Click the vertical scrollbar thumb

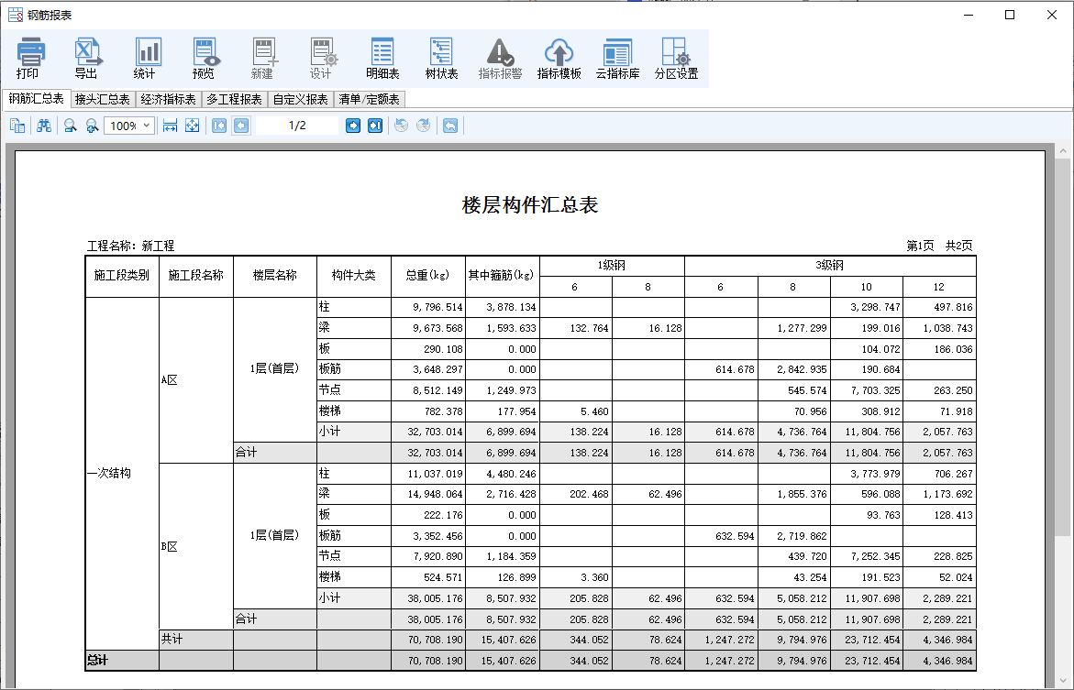click(x=1062, y=347)
